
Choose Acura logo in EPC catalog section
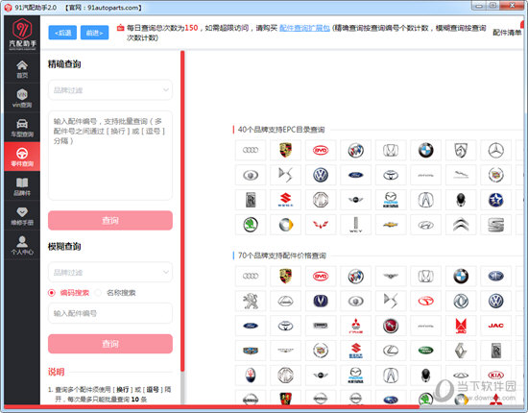(x=425, y=200)
